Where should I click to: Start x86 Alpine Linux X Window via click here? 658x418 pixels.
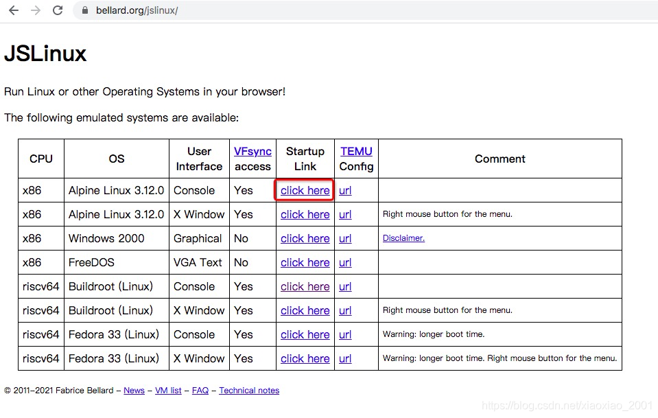(305, 214)
